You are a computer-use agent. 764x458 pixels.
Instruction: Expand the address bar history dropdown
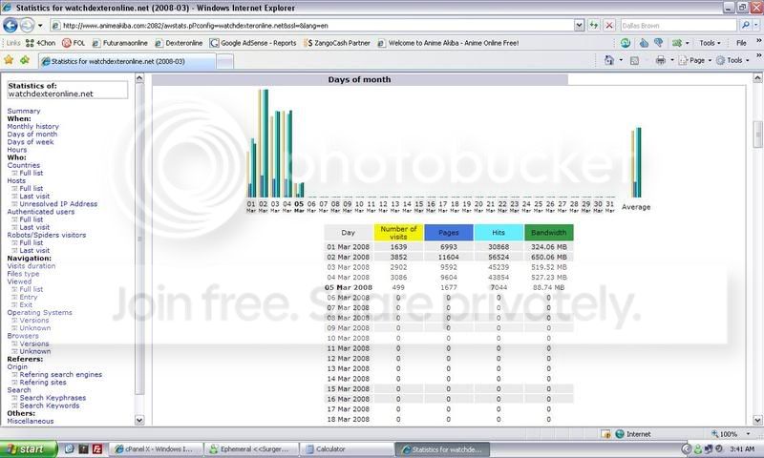click(x=579, y=26)
